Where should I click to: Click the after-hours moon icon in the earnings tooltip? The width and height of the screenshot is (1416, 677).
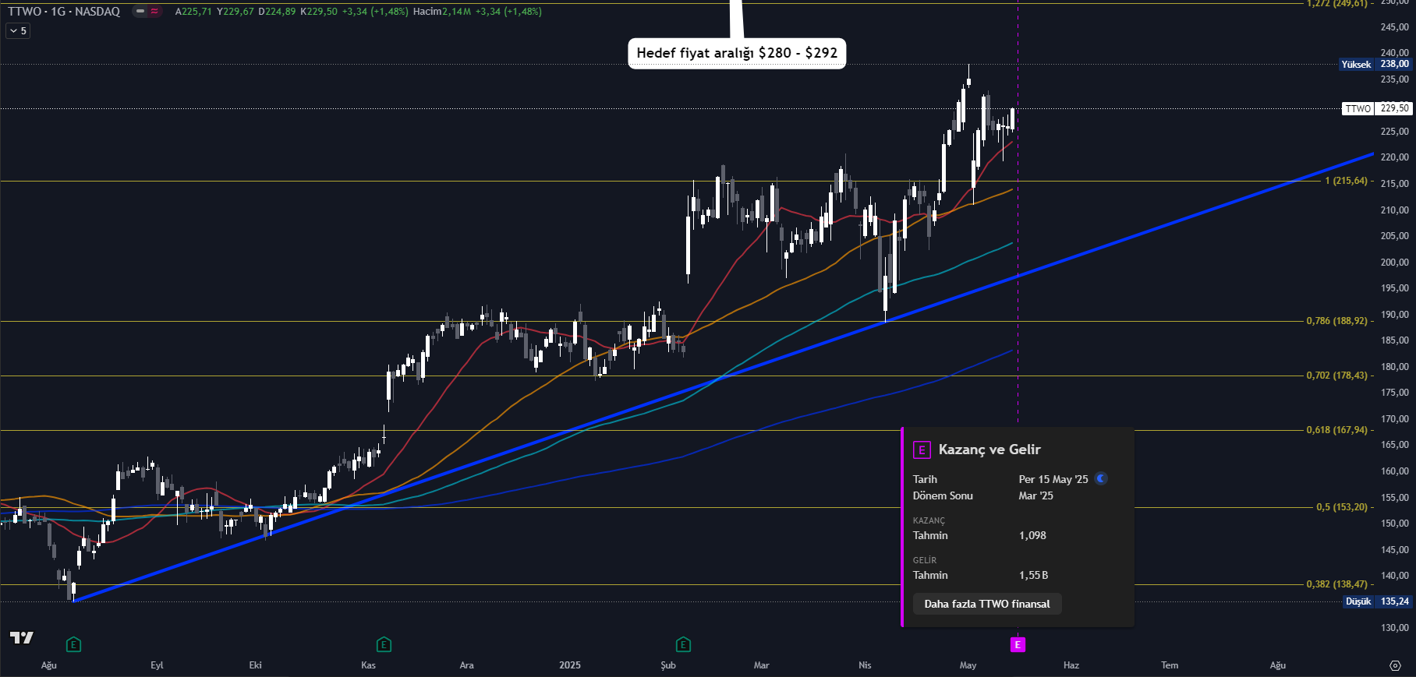tap(1101, 478)
